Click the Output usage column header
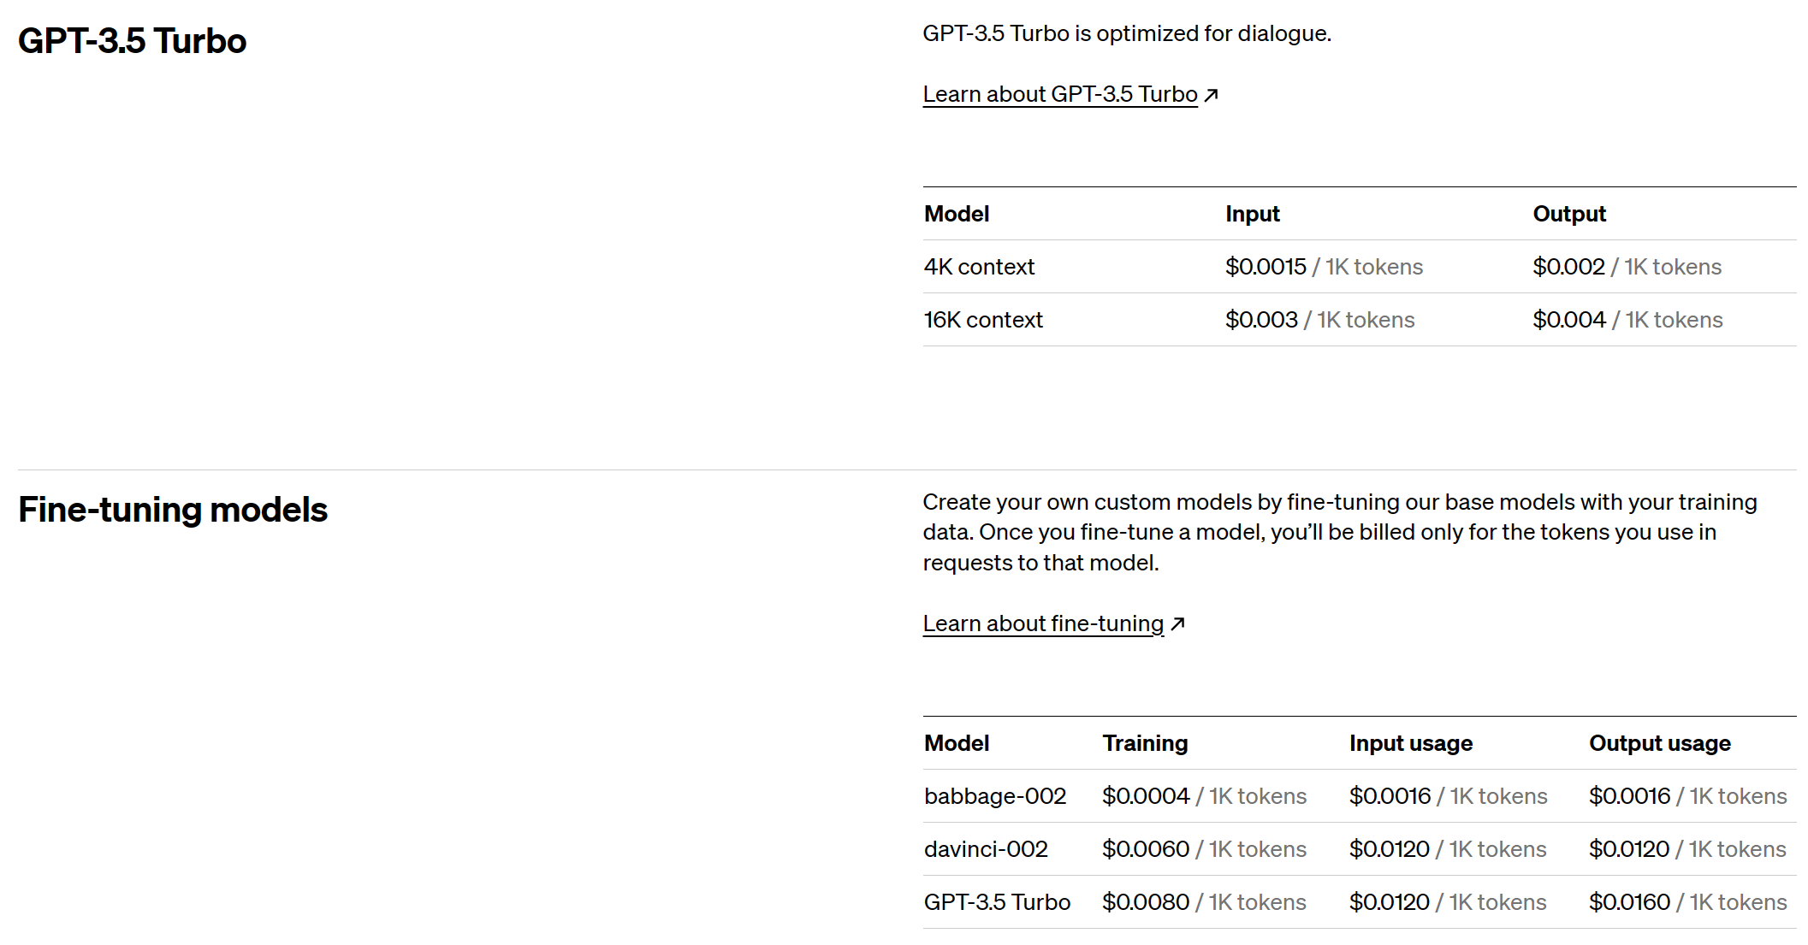The width and height of the screenshot is (1808, 945). (1659, 743)
